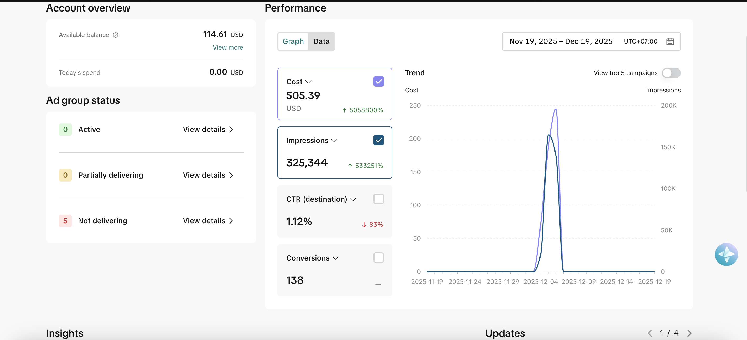This screenshot has height=340, width=747.
Task: Enable View top 5 campaigns toggle
Action: 671,73
